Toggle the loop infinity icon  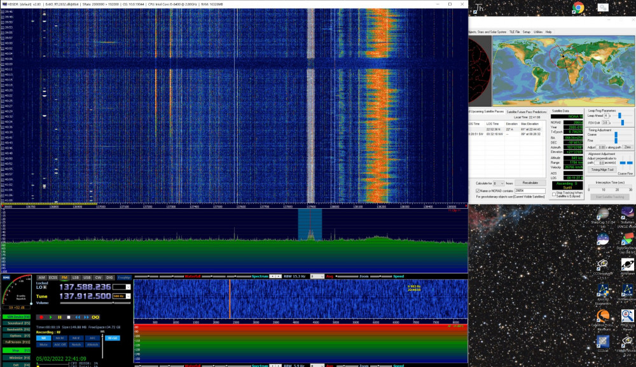95,317
